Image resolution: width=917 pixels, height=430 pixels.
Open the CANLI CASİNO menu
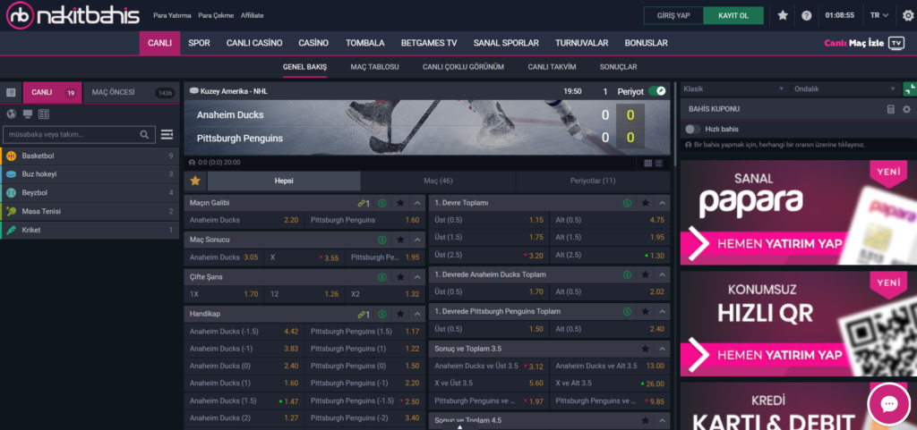[x=254, y=43]
